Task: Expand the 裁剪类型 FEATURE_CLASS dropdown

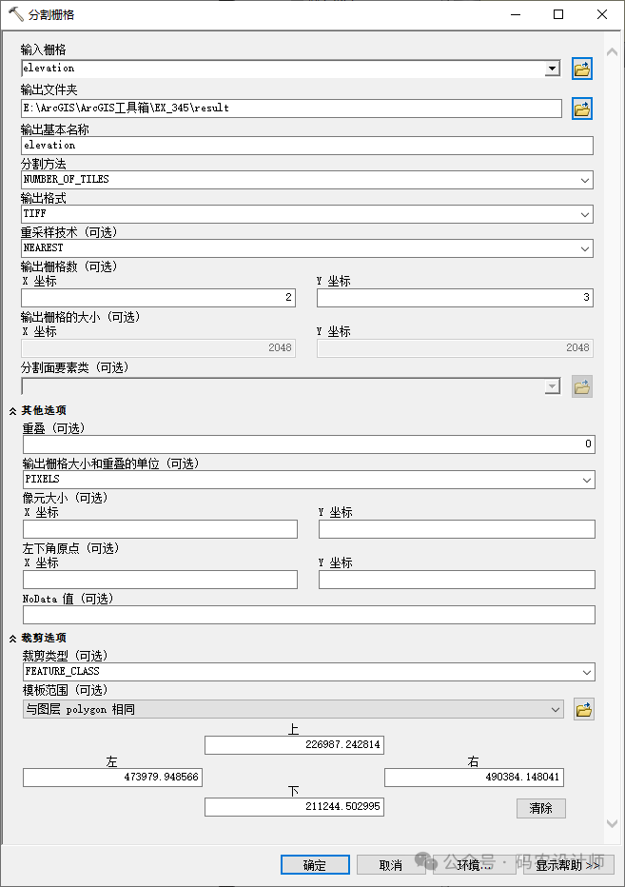Action: pos(586,672)
